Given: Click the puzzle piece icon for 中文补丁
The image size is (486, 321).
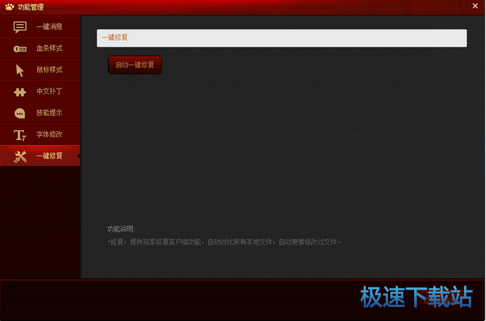Looking at the screenshot, I should pyautogui.click(x=20, y=92).
